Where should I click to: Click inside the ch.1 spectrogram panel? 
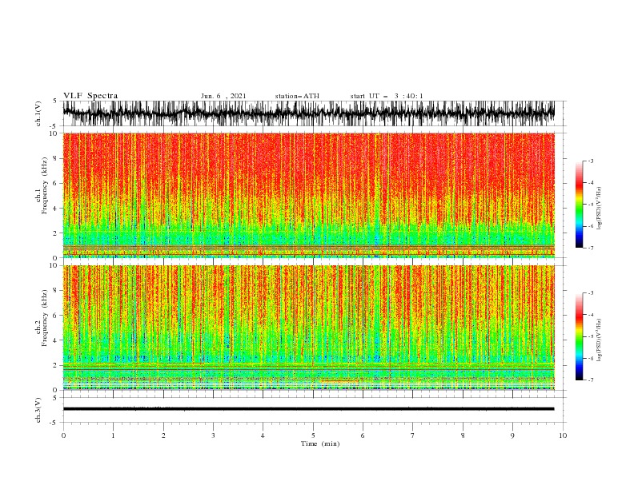click(308, 195)
